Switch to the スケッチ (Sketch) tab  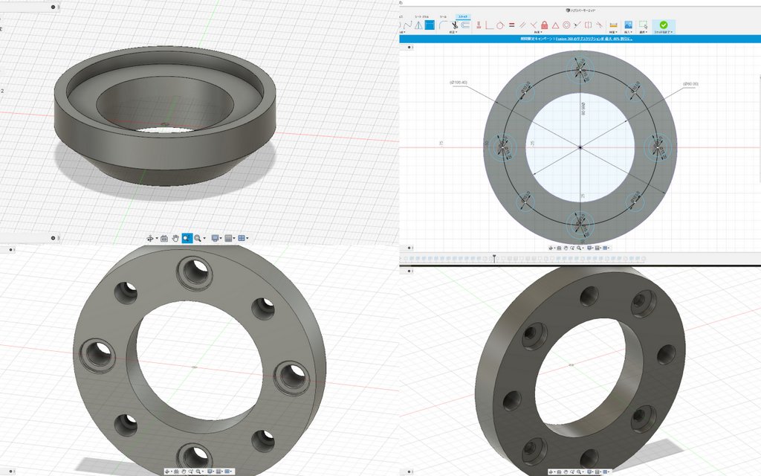pos(463,16)
